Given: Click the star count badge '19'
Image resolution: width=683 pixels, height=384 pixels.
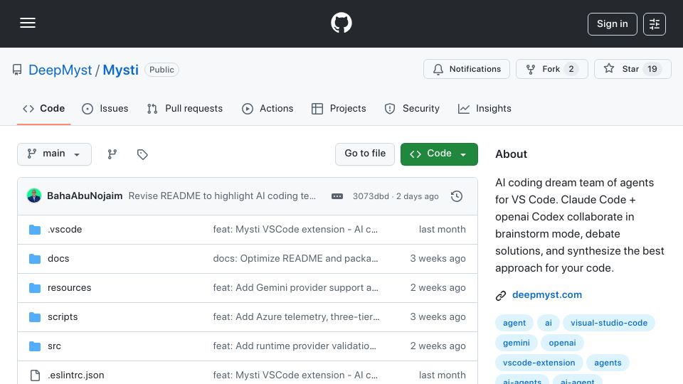Looking at the screenshot, I should click(x=652, y=69).
